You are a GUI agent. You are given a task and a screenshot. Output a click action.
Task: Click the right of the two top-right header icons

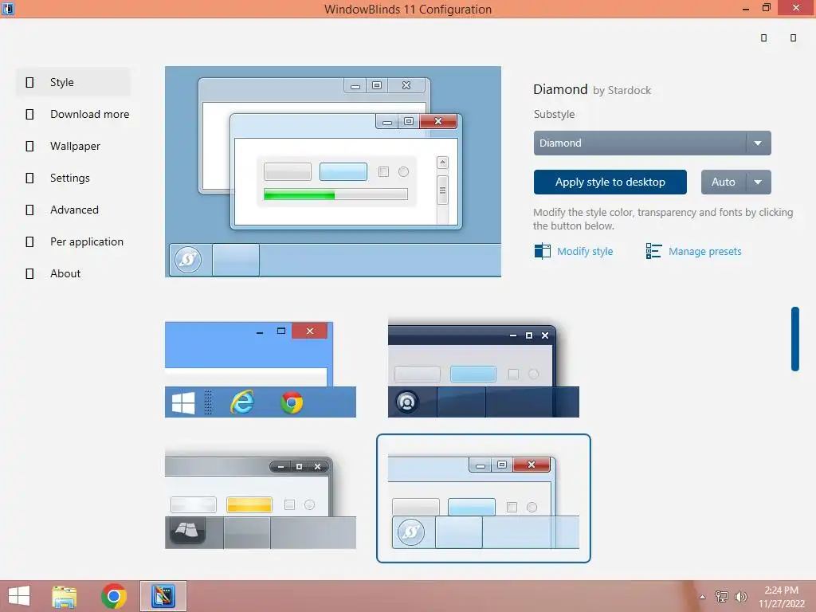tap(793, 37)
